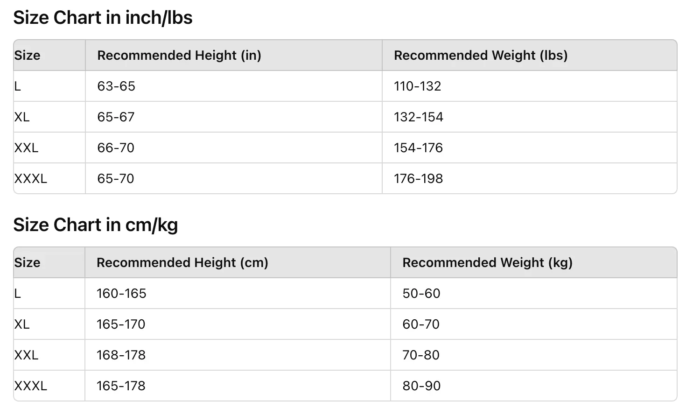
Task: Click the 165-170 height value
Action: (x=121, y=324)
